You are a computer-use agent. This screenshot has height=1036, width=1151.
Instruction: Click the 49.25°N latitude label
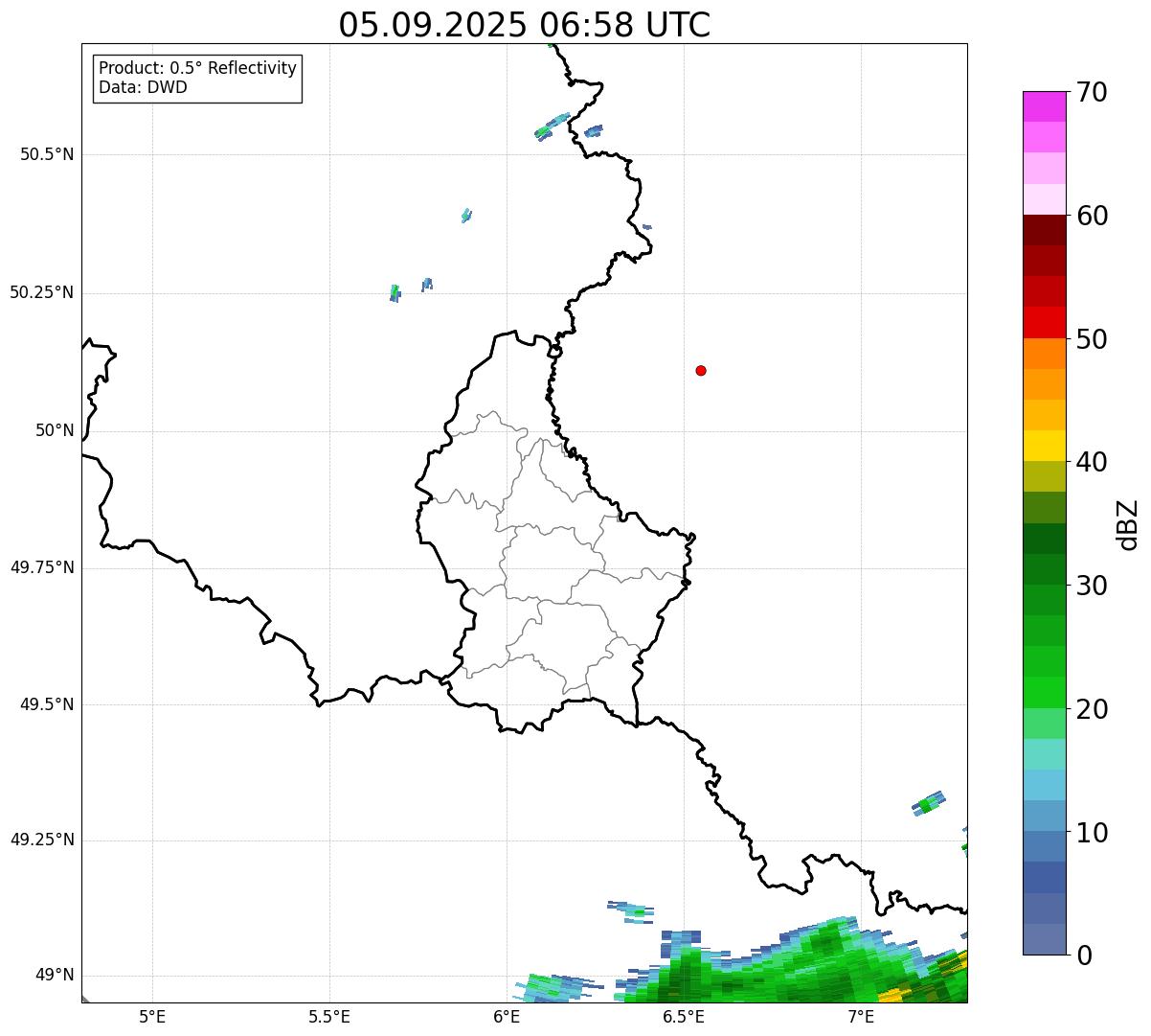click(x=42, y=840)
